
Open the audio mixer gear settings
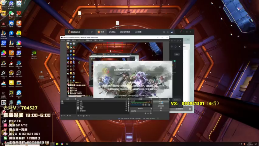(149, 105)
